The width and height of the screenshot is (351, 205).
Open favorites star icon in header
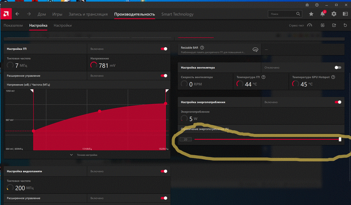point(311,14)
